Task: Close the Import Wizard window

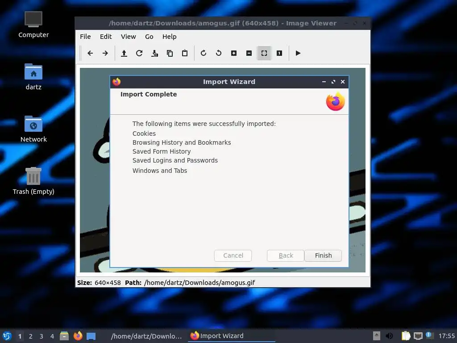Action: point(343,82)
